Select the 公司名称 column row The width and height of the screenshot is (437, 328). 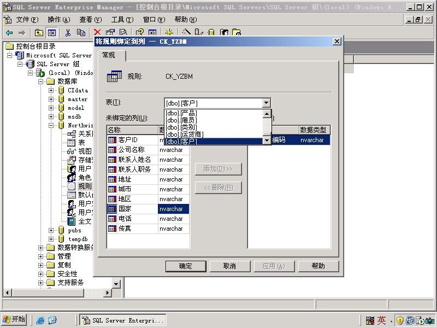coord(148,150)
